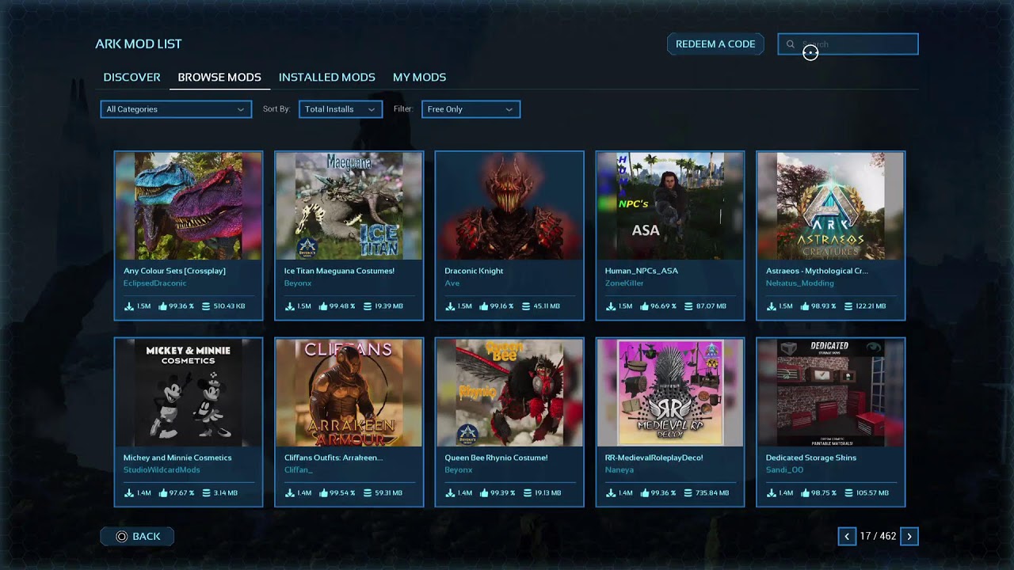Click the Human_NPCs_ASA title text
Screen dimensions: 1014x570
(x=642, y=271)
